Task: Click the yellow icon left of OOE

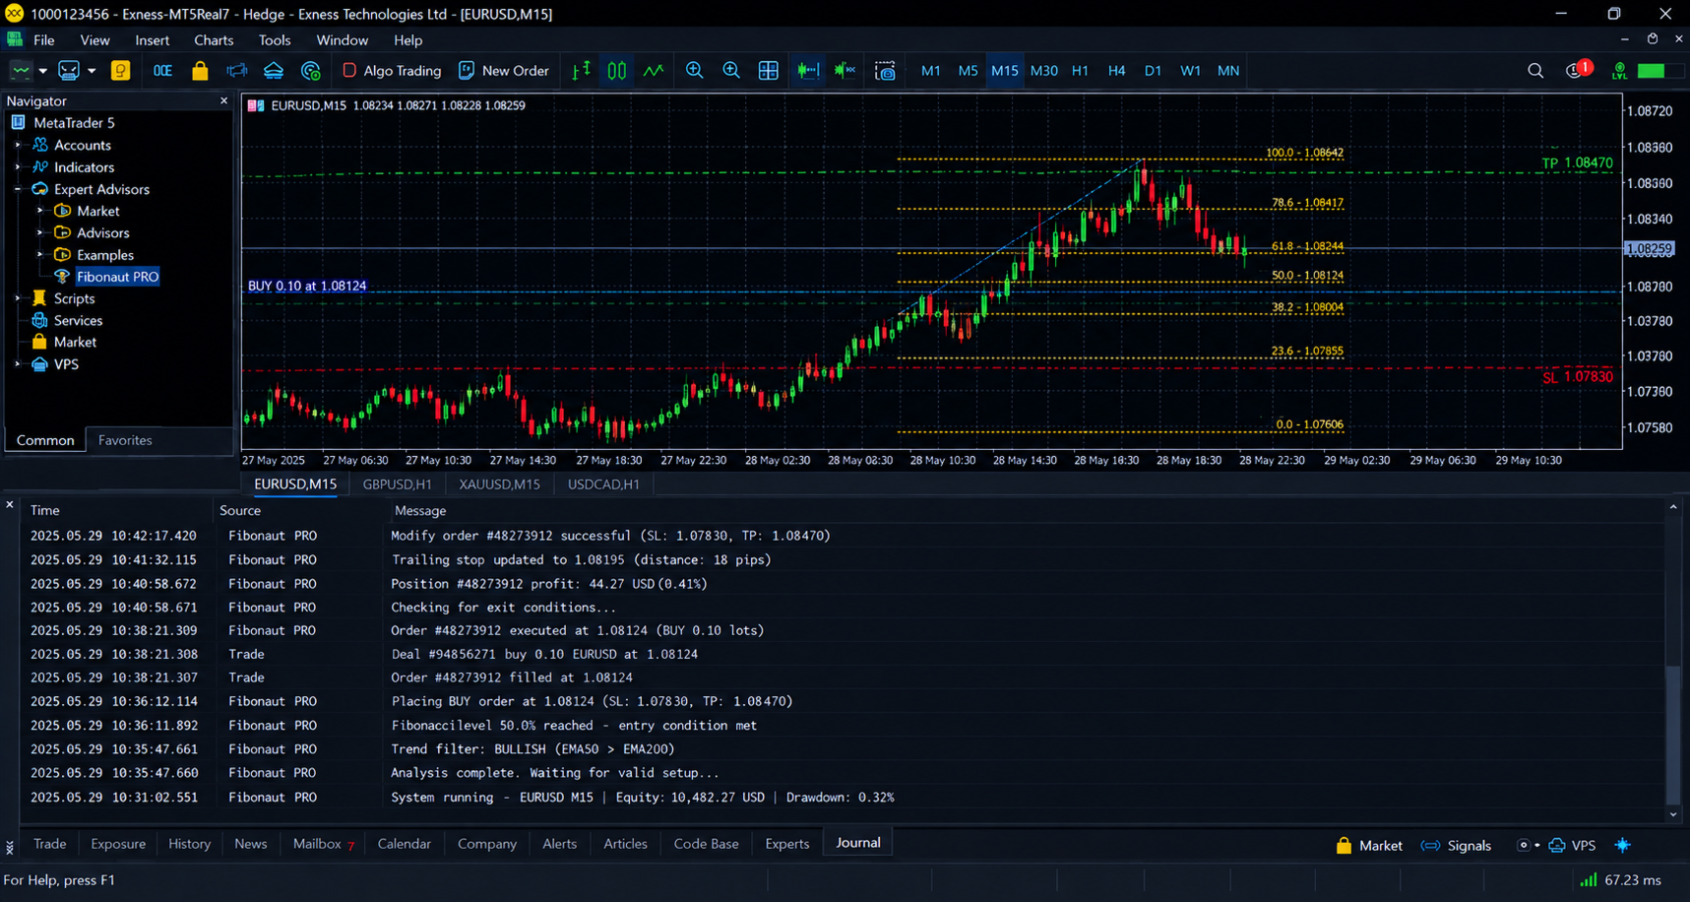Action: pyautogui.click(x=121, y=71)
